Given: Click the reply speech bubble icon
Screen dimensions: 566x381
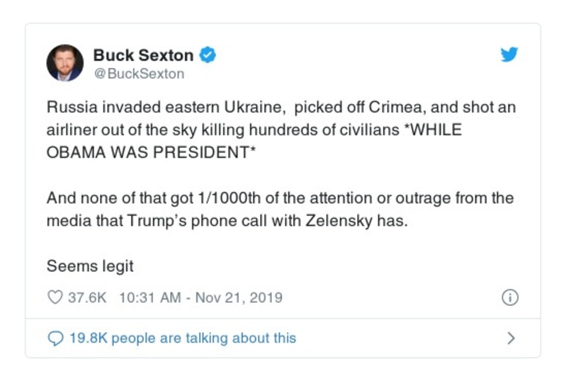Looking at the screenshot, I should (x=55, y=339).
